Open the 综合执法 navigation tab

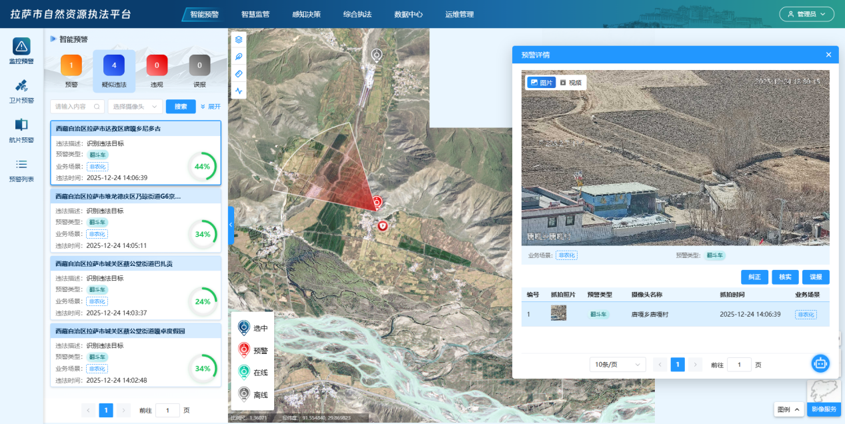357,14
